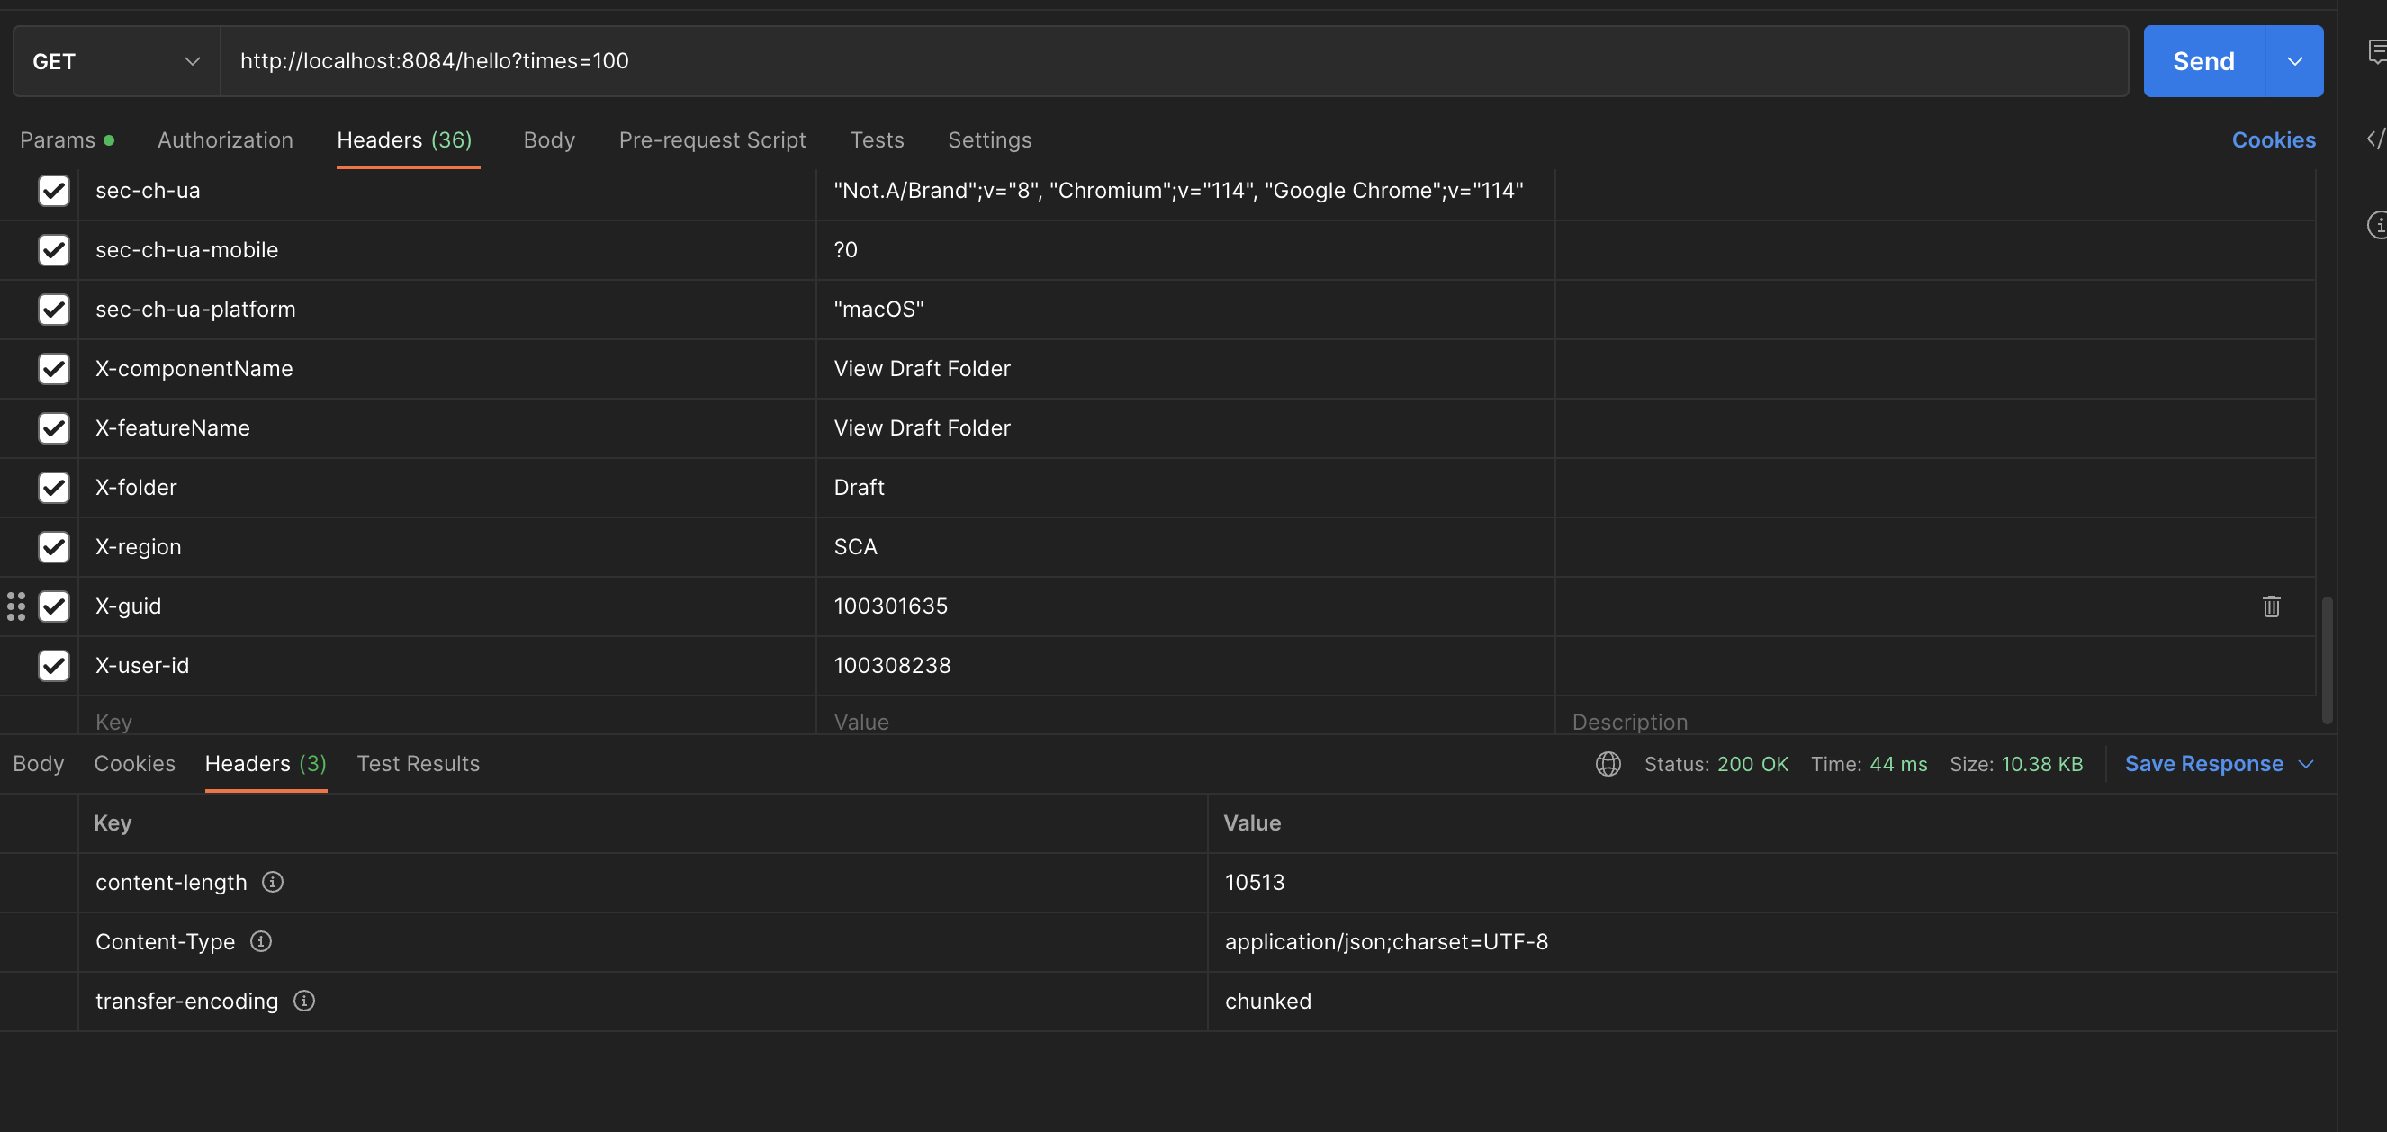Disable the X-folder header

[x=54, y=487]
